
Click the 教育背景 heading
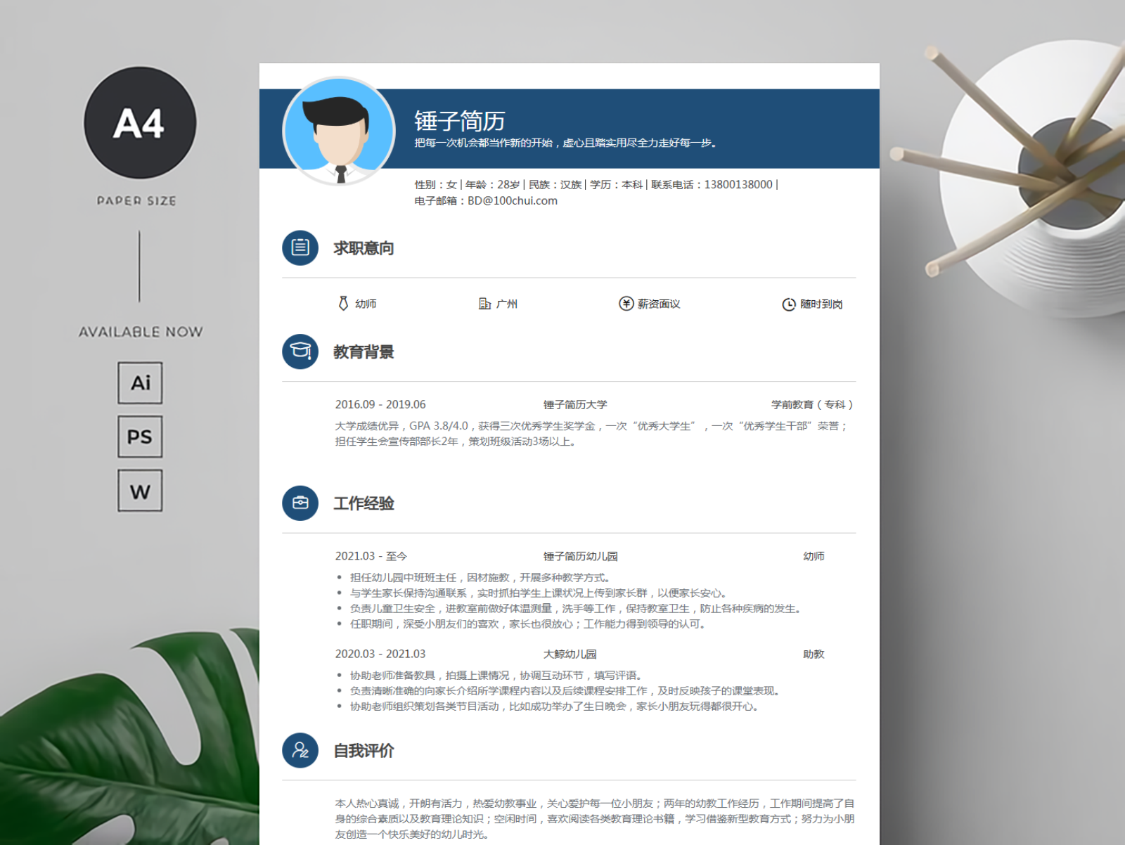coord(364,352)
